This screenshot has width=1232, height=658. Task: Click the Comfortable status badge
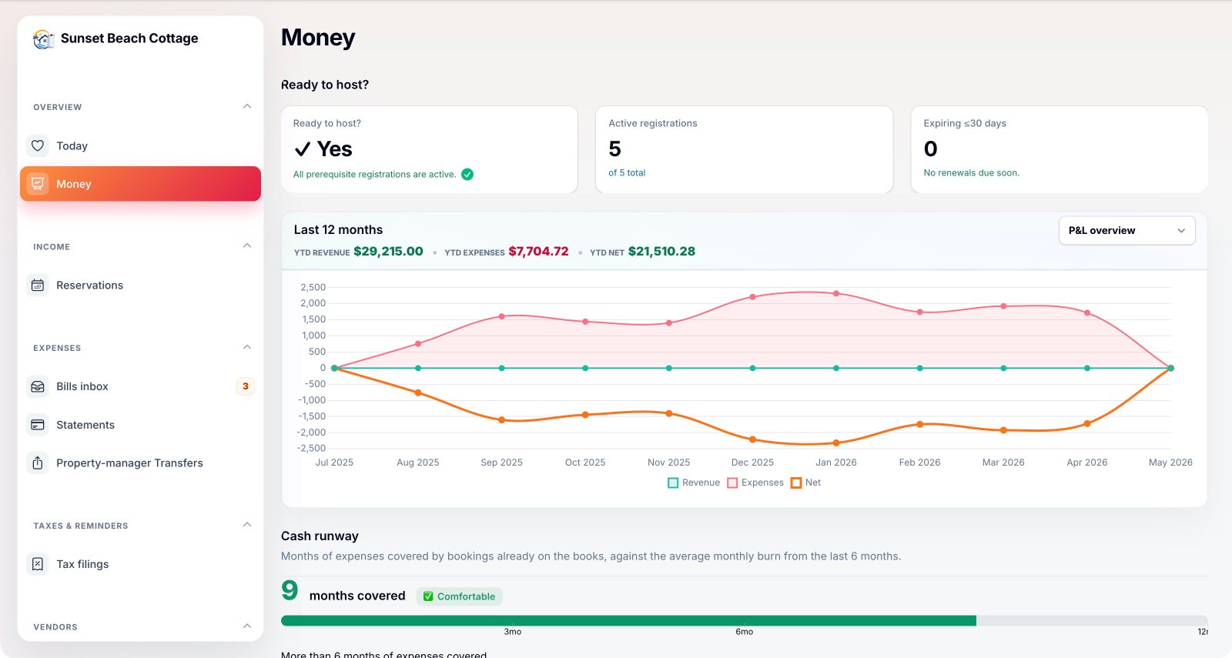(x=460, y=596)
